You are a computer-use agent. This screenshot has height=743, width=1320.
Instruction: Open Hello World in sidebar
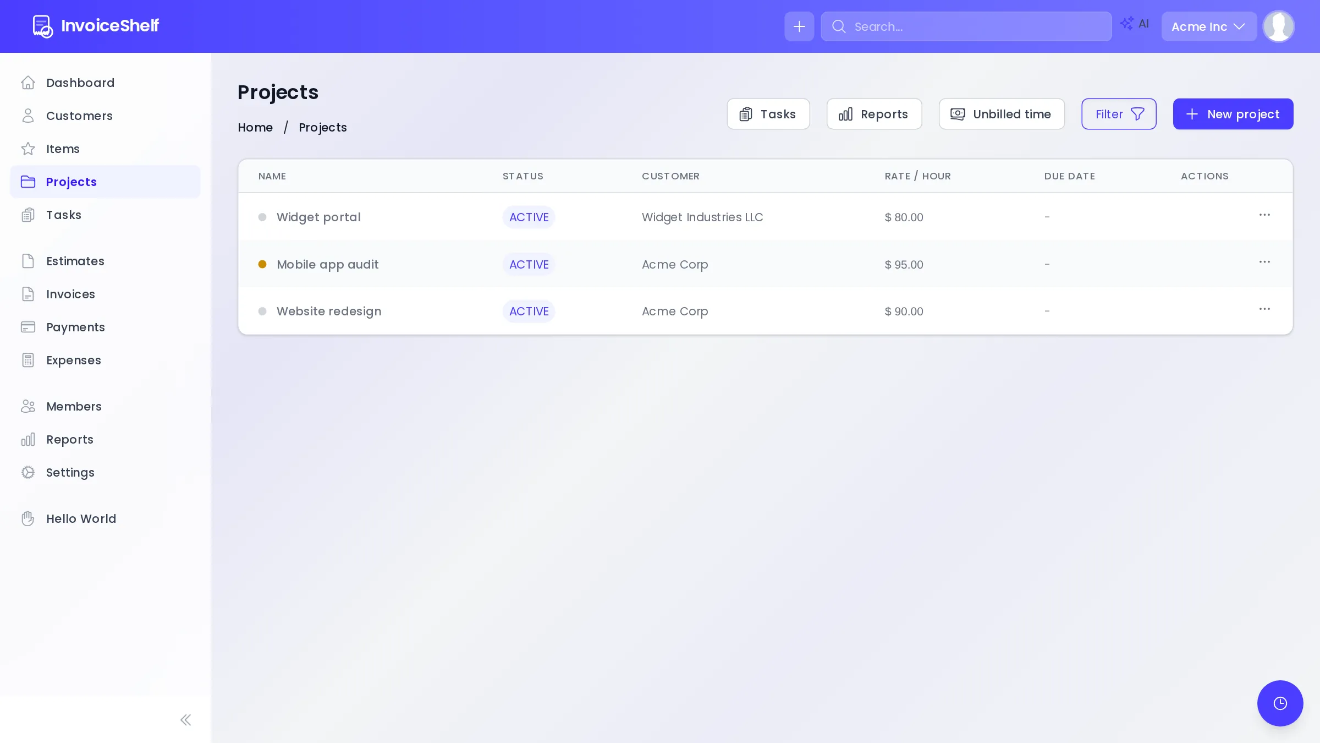tap(105, 518)
